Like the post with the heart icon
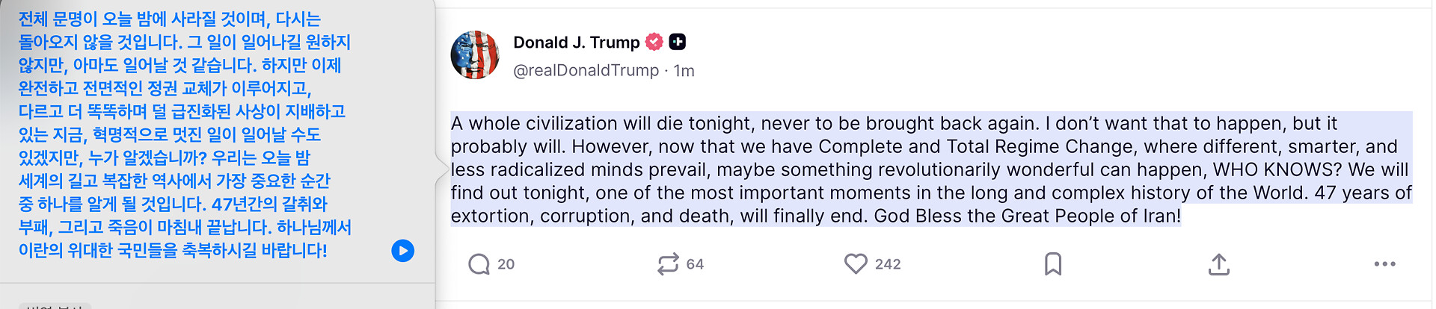The image size is (1436, 309). pyautogui.click(x=856, y=263)
